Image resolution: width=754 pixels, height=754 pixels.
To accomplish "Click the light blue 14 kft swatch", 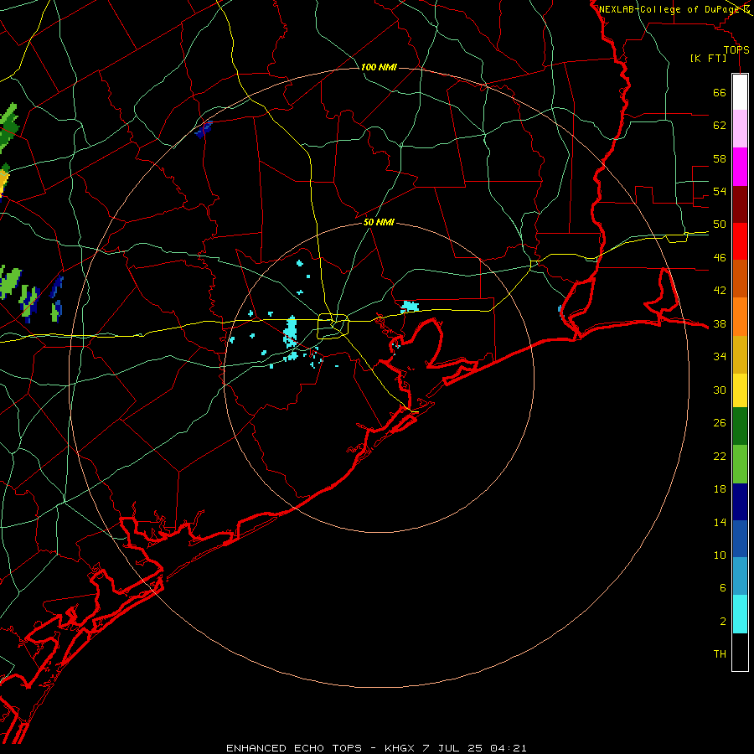I will (x=740, y=576).
